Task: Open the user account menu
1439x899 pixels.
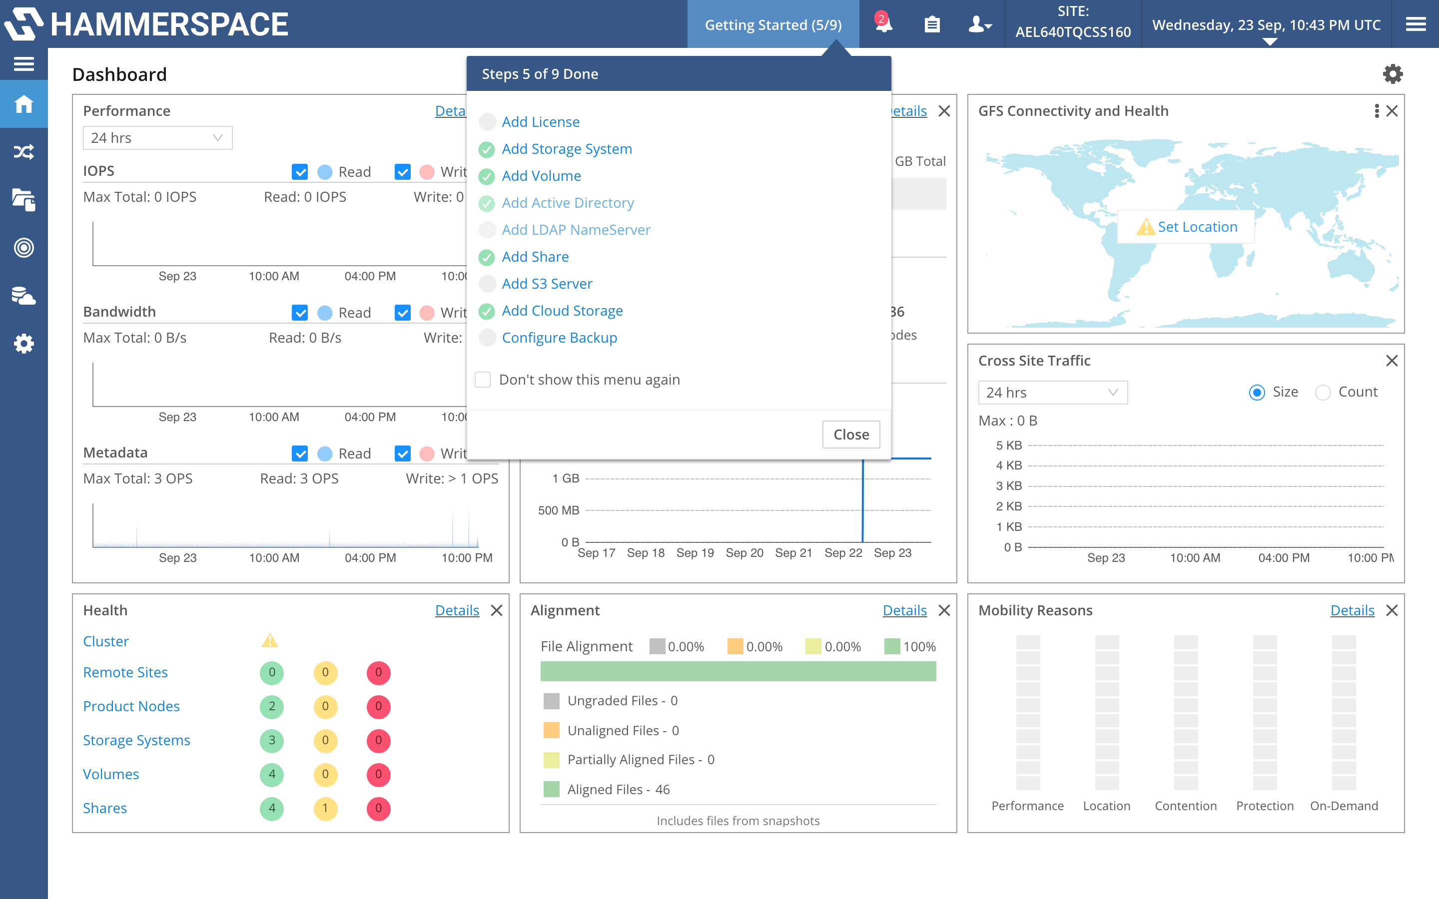Action: [x=979, y=24]
